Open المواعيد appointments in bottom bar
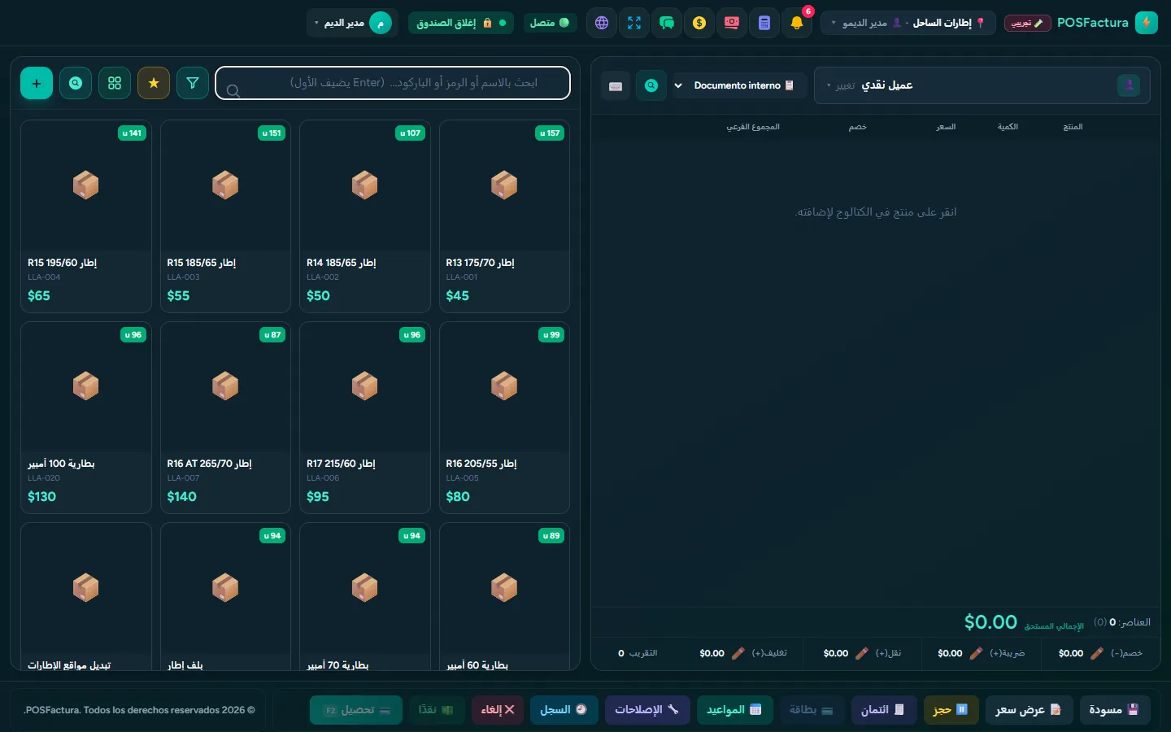The width and height of the screenshot is (1171, 732). (734, 710)
